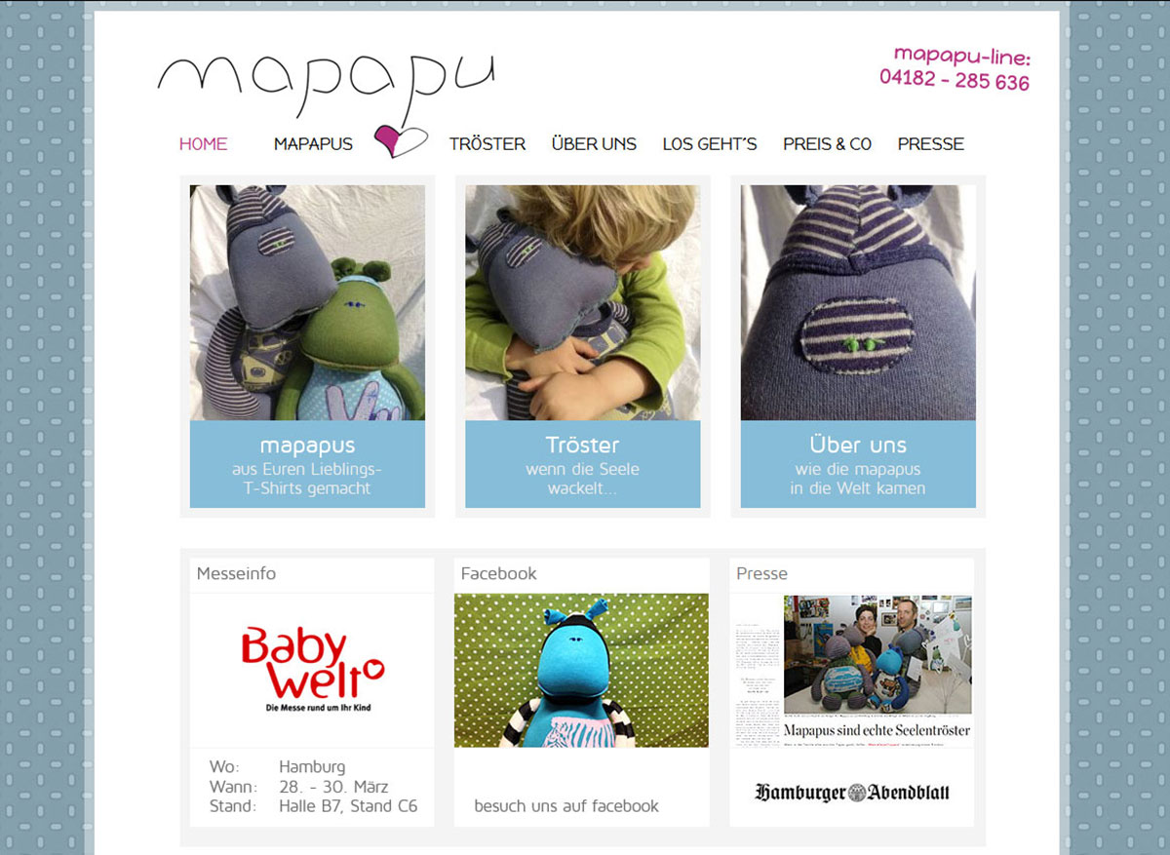Select TRÖSTER in the navigation bar

click(487, 144)
